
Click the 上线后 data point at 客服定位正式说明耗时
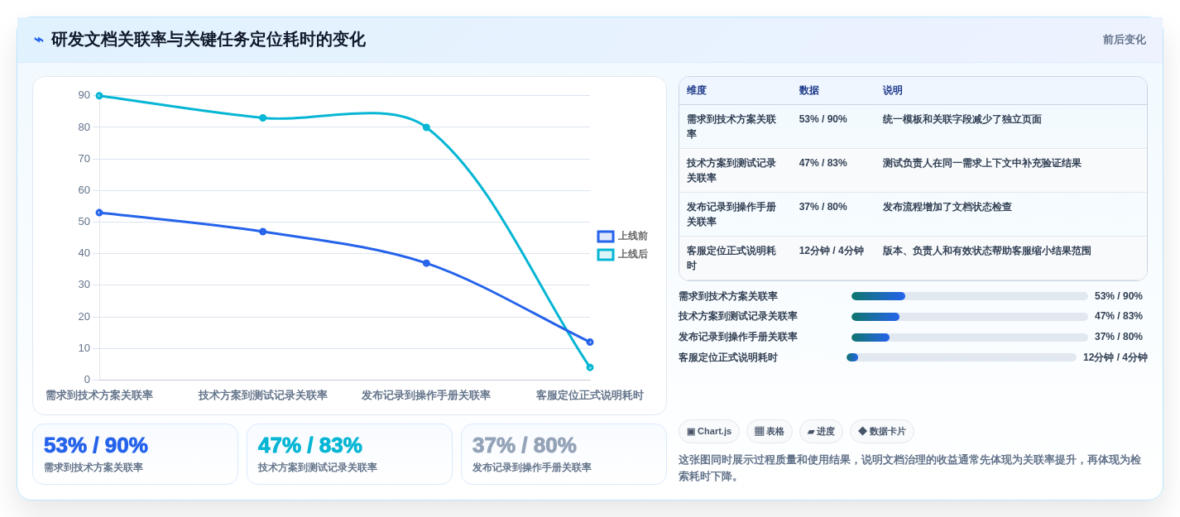(590, 367)
